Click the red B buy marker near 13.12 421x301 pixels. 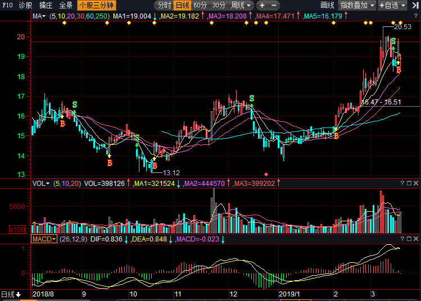point(155,166)
